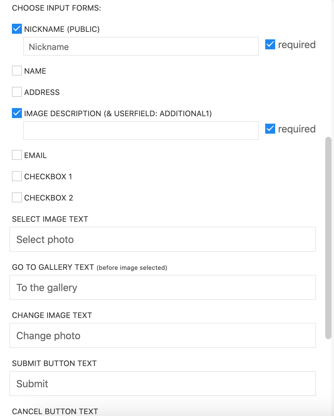The width and height of the screenshot is (334, 416).
Task: Tick the Checkbox 2 option
Action: click(x=17, y=197)
